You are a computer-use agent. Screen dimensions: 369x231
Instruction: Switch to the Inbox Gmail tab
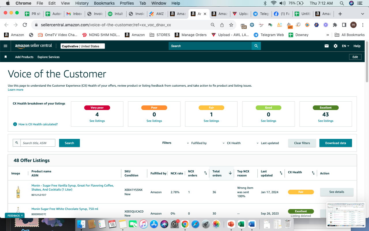(74, 14)
